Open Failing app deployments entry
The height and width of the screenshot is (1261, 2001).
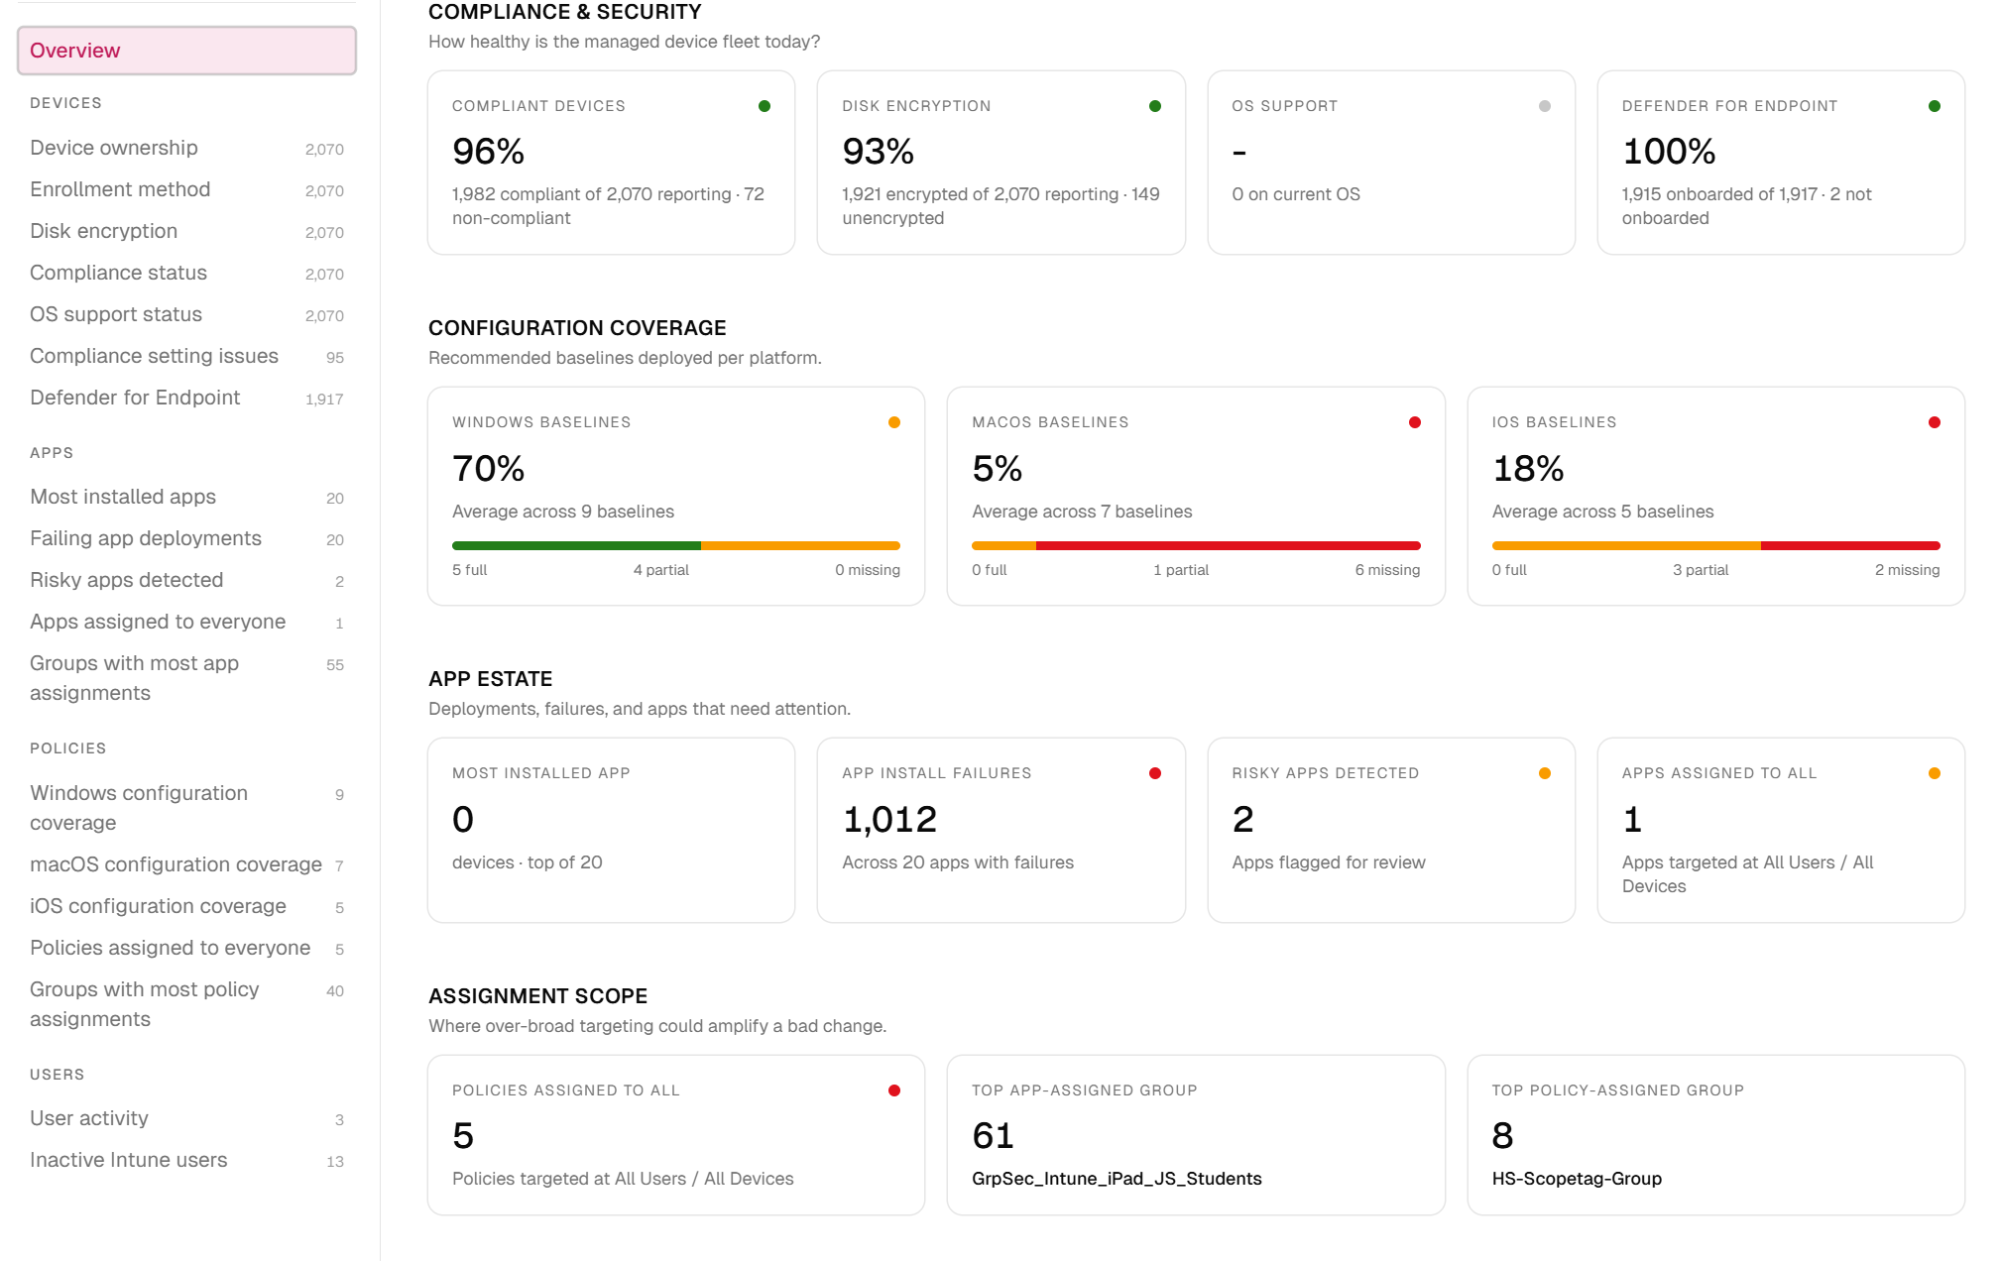(x=186, y=538)
